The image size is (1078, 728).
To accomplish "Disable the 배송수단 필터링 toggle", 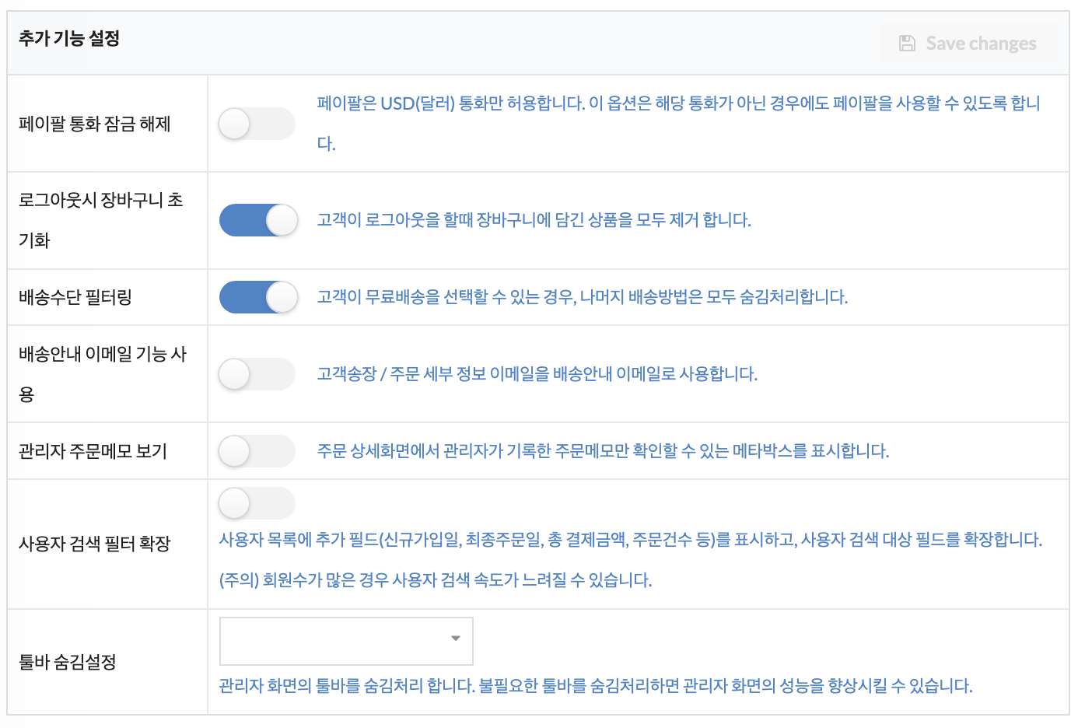I will click(x=258, y=297).
